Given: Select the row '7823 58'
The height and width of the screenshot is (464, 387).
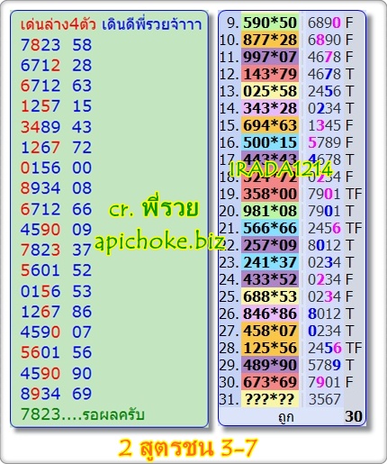Looking at the screenshot, I should 56,45.
